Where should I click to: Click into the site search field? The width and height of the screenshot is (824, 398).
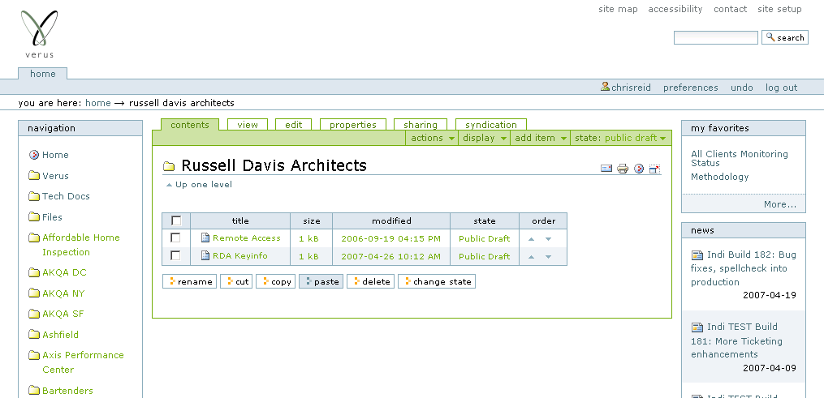click(715, 37)
